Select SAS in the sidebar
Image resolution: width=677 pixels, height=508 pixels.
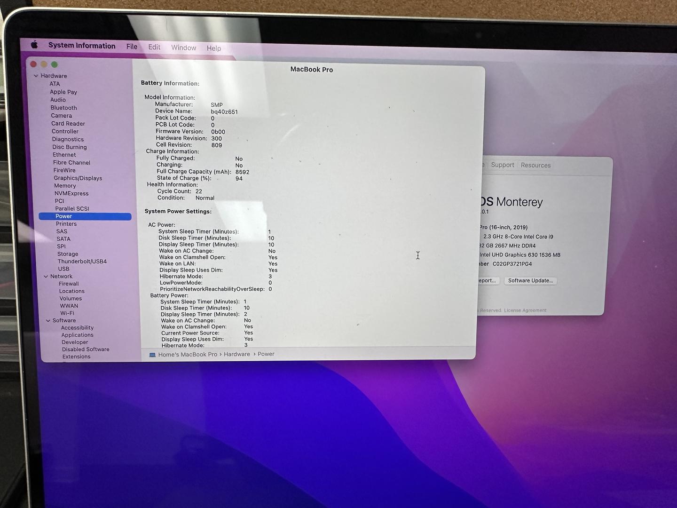tap(62, 231)
